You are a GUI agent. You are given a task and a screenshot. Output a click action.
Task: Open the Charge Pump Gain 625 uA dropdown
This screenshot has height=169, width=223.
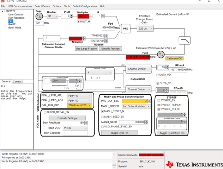click(145, 29)
